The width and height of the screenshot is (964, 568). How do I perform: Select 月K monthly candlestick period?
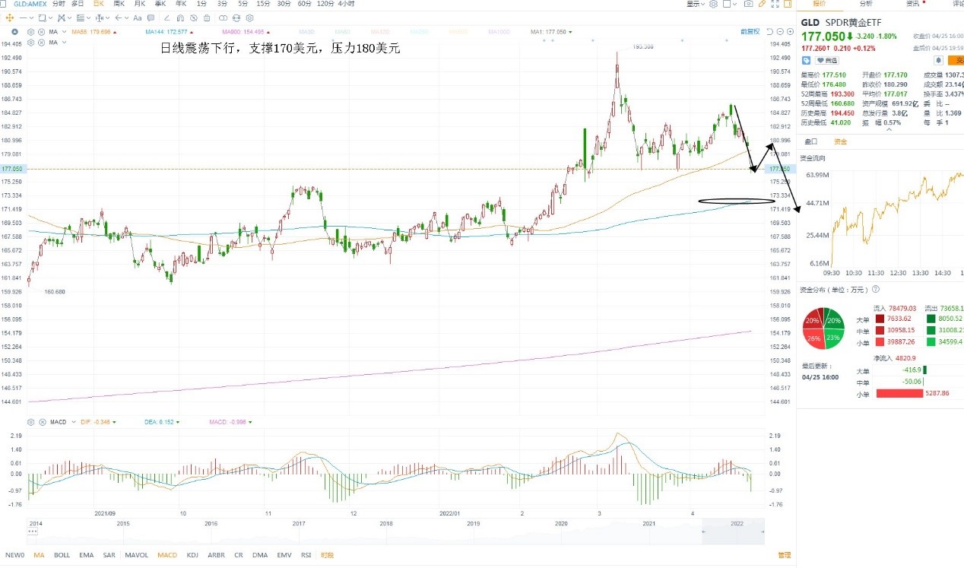(140, 4)
